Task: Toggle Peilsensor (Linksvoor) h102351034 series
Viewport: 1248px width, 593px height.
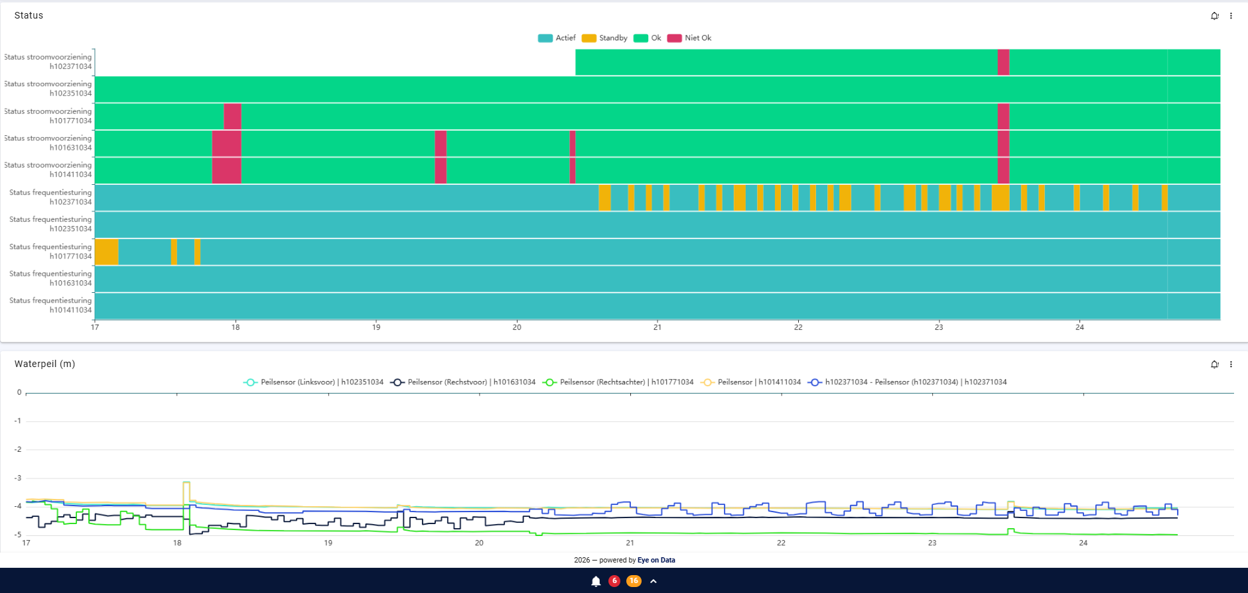Action: pos(313,382)
